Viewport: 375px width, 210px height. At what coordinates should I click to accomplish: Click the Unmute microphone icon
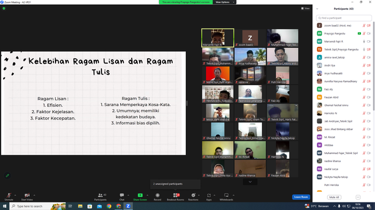[x=9, y=195]
